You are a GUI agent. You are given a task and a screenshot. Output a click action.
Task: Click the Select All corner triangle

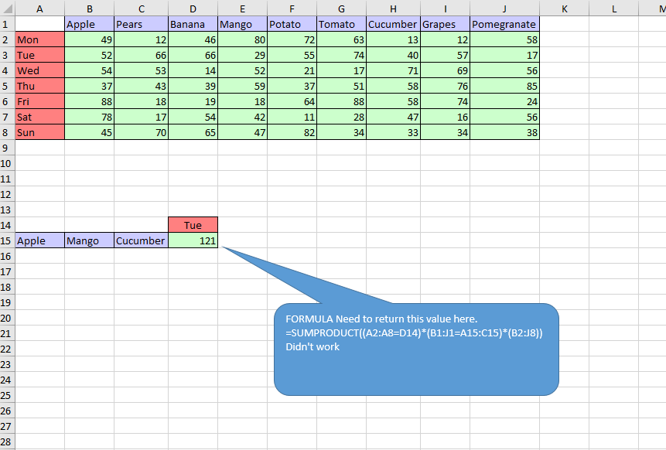click(7, 9)
